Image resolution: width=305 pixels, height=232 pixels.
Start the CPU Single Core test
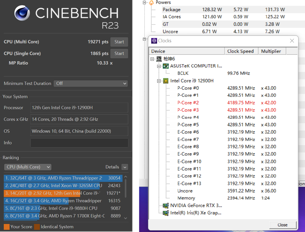pos(119,53)
